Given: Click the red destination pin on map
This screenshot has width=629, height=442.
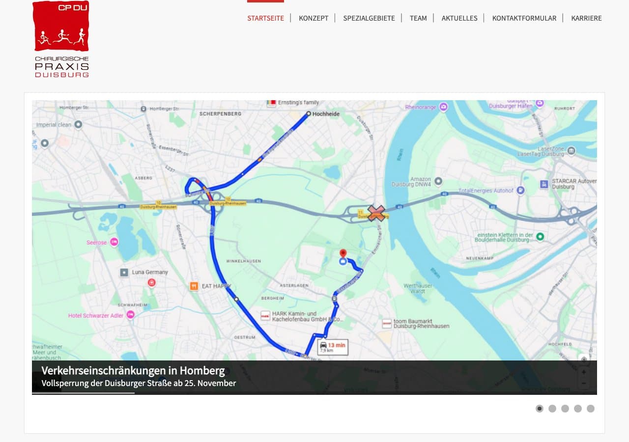Looking at the screenshot, I should coord(343,253).
